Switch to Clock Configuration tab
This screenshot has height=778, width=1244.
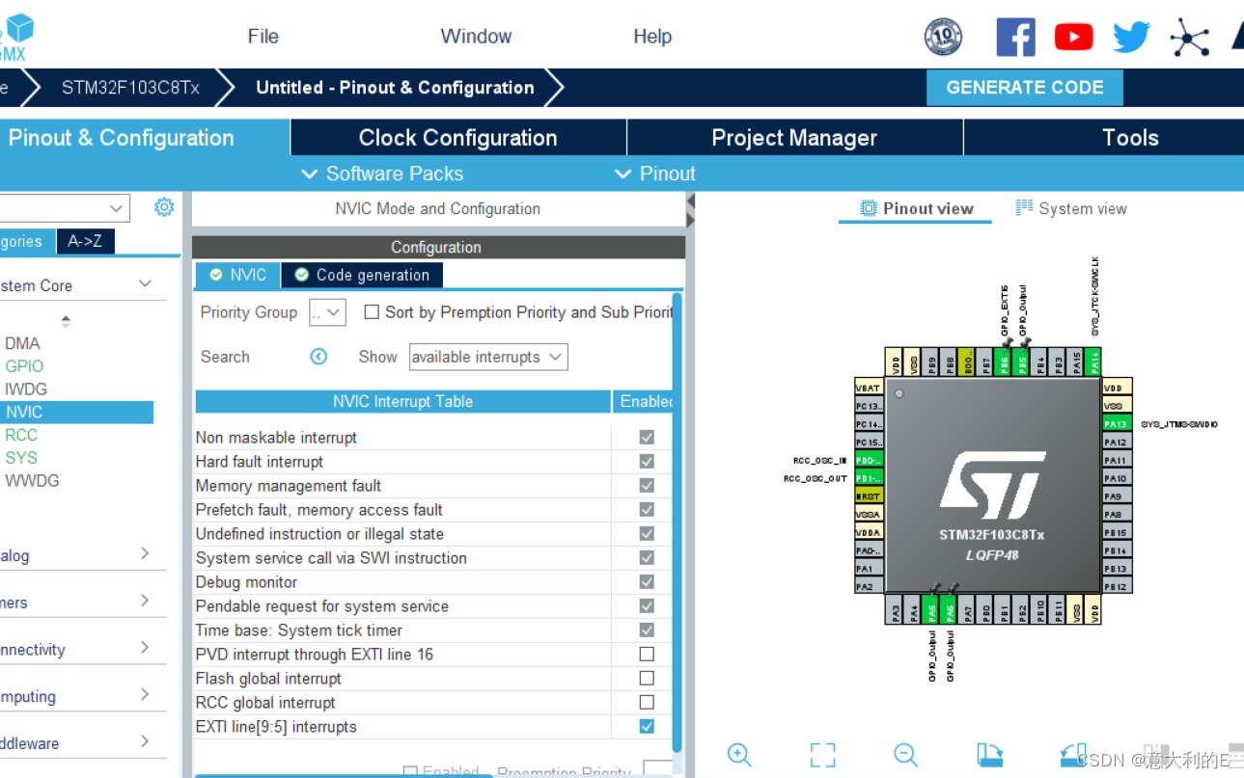[458, 138]
